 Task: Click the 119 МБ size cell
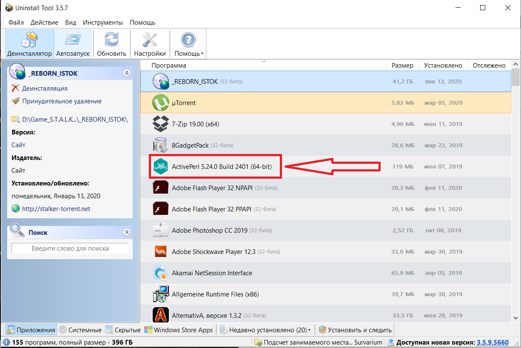(x=403, y=166)
